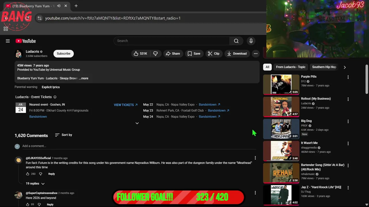Show Event Tickets info icon

tap(55, 97)
